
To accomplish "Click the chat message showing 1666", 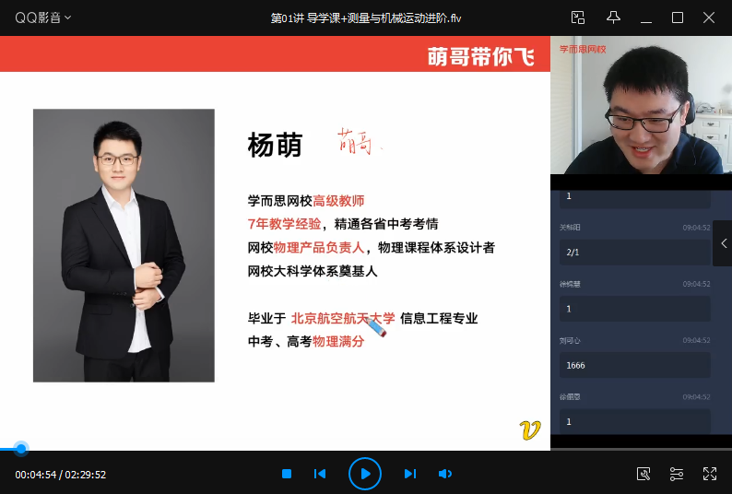I will coord(634,365).
